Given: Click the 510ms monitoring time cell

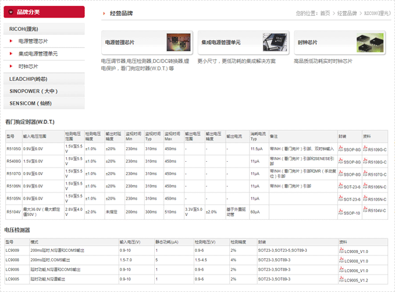Looking at the screenshot, I should click(x=173, y=212).
